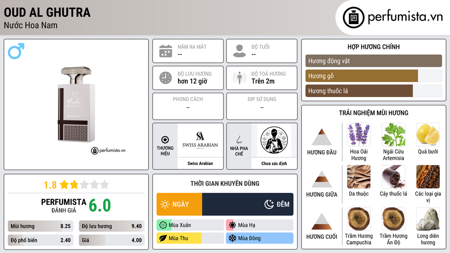Click the Hoa Oải Hương lavender image
Image resolution: width=450 pixels, height=253 pixels.
359,134
